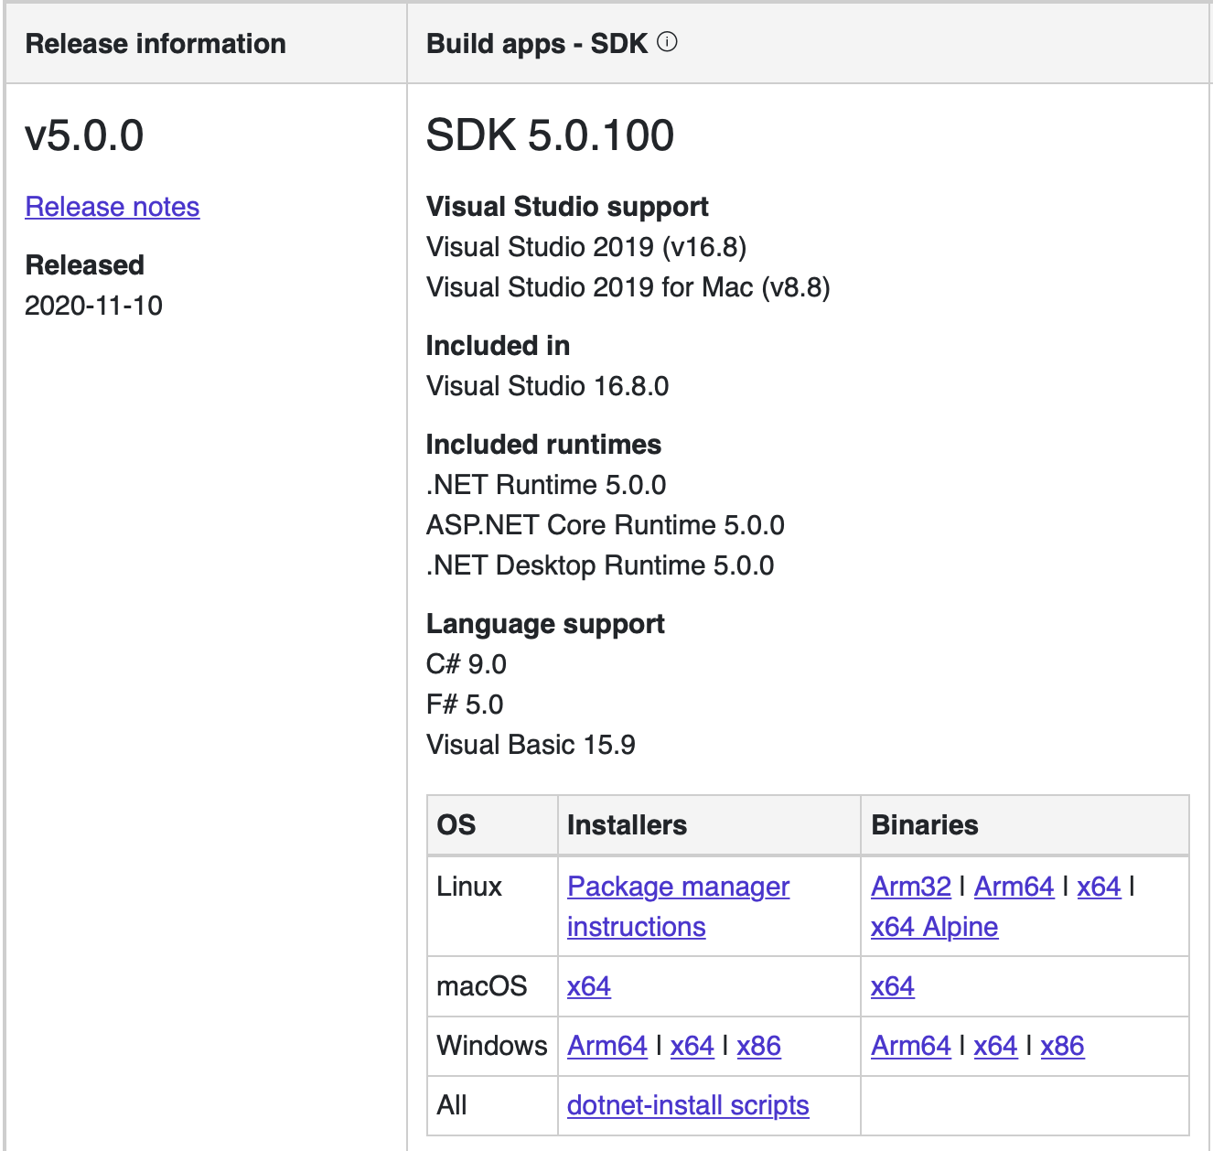Click the Installers column header

628,825
